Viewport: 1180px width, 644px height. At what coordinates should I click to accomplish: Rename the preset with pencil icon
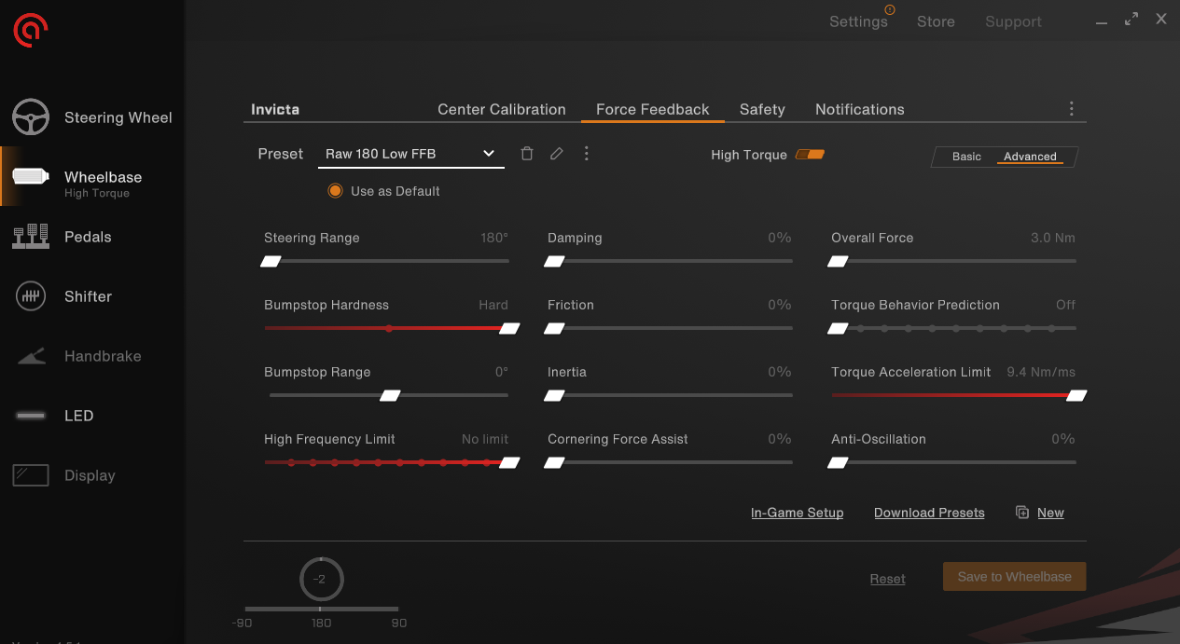point(557,154)
